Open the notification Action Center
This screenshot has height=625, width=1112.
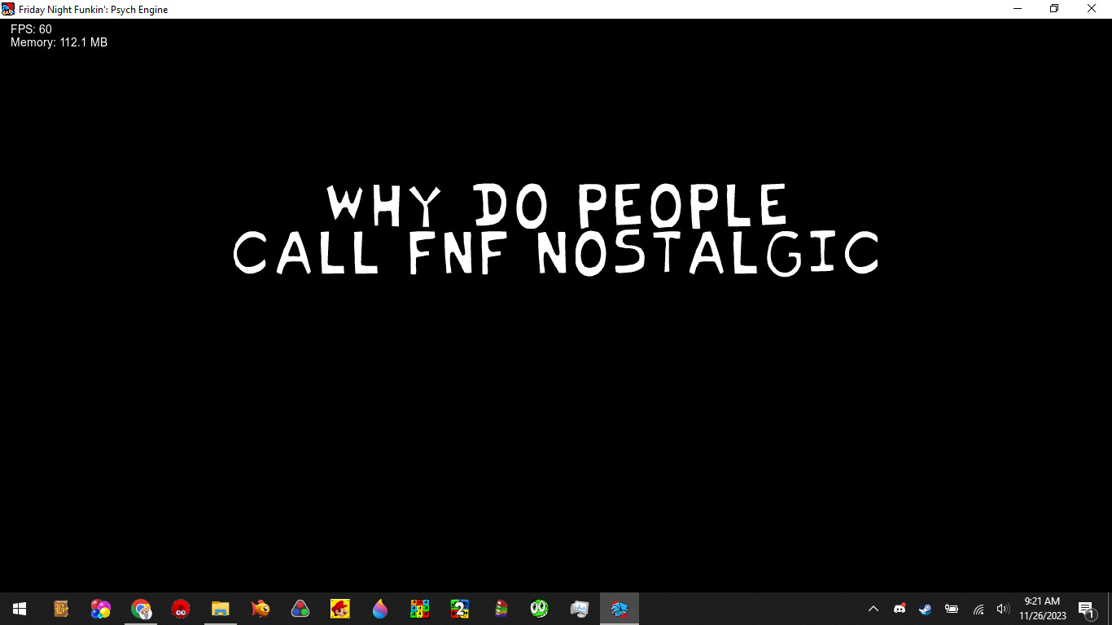tap(1087, 609)
